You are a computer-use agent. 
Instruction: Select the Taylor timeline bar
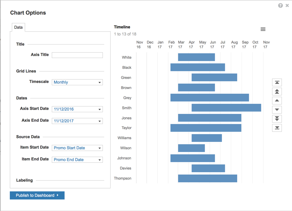click(x=206, y=128)
